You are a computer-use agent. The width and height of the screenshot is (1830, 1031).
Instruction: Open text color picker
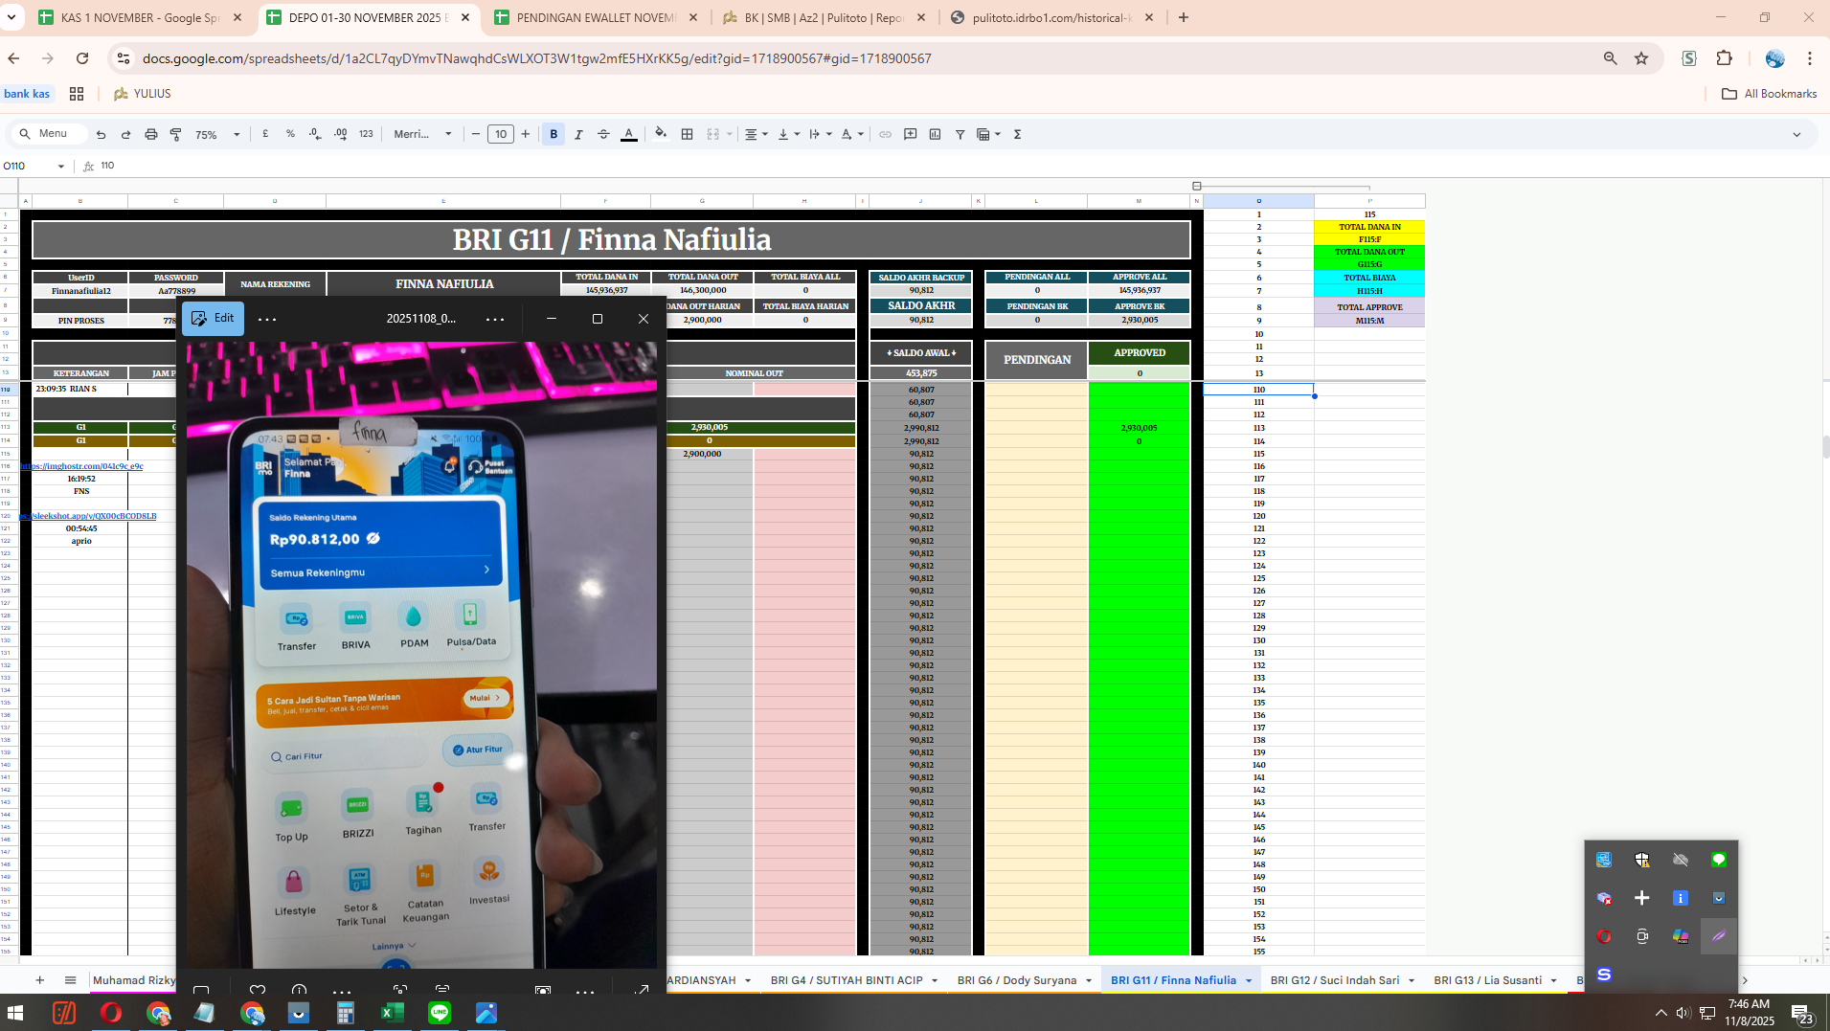click(628, 134)
